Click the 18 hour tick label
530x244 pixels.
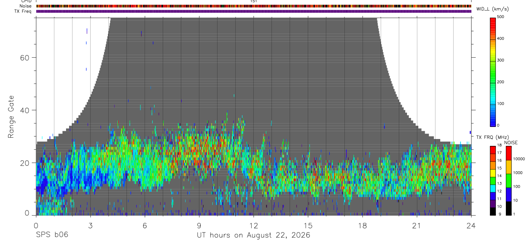362,225
